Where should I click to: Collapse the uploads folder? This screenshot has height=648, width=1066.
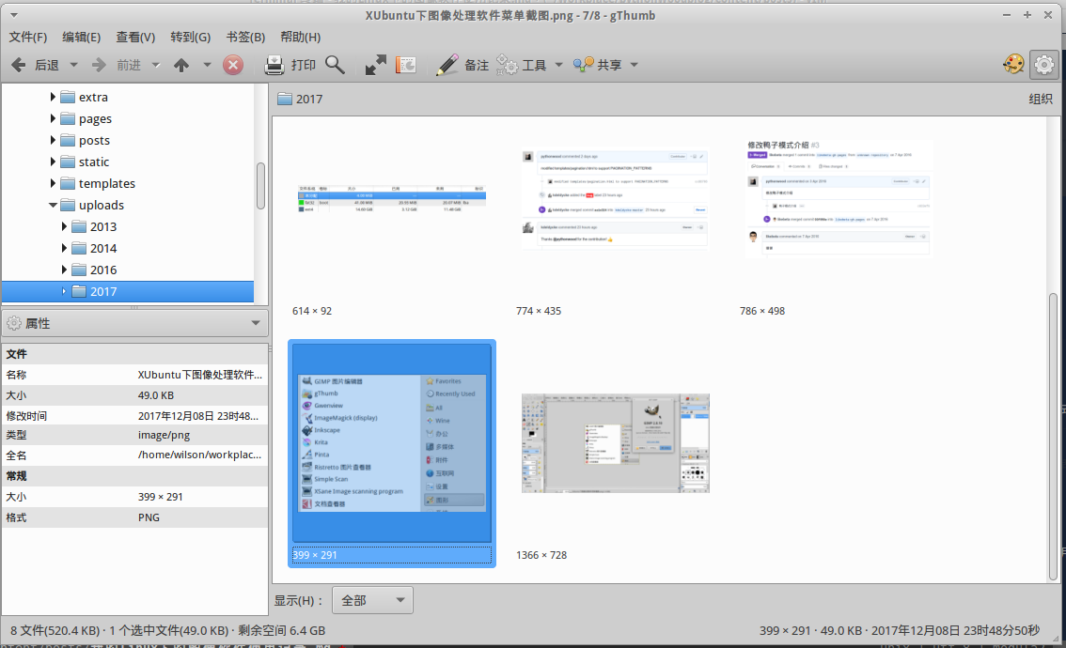(x=53, y=205)
